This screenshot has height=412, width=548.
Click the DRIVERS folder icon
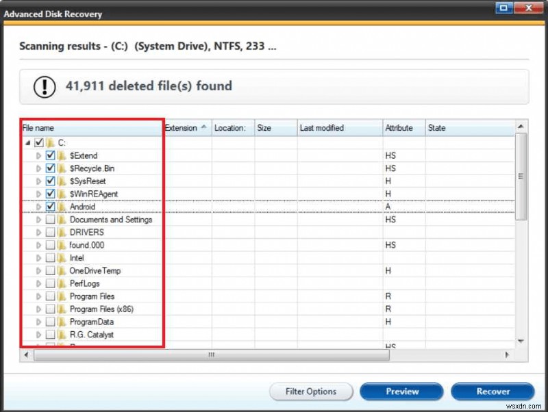[62, 232]
